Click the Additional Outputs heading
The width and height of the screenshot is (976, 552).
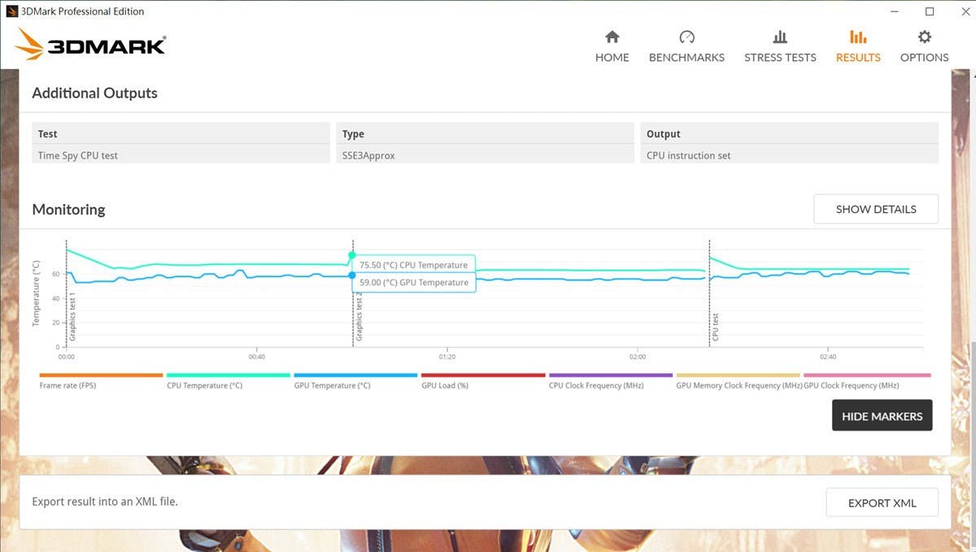[94, 93]
